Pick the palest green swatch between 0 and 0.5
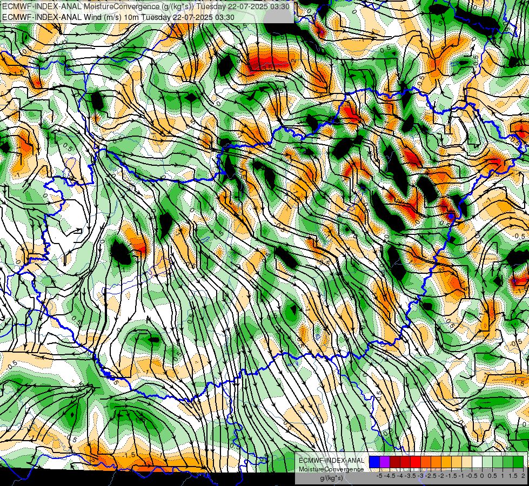The width and height of the screenshot is (529, 486). [x=487, y=462]
